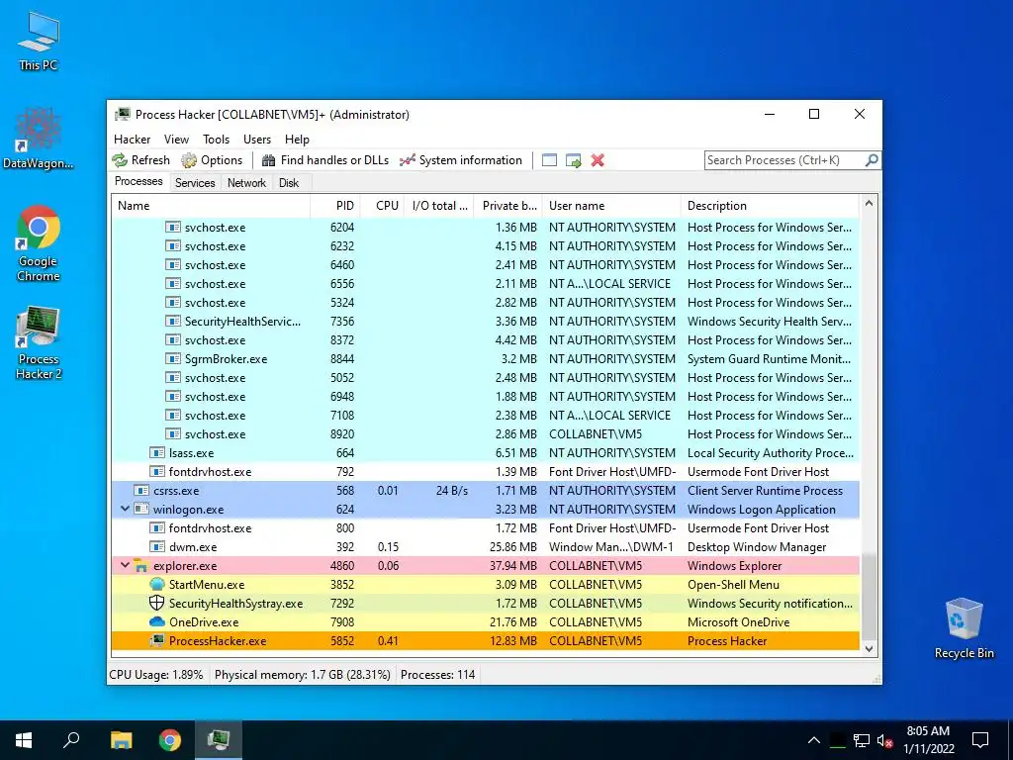This screenshot has height=760, width=1013.
Task: Open the Options toolbar button
Action: (x=212, y=160)
